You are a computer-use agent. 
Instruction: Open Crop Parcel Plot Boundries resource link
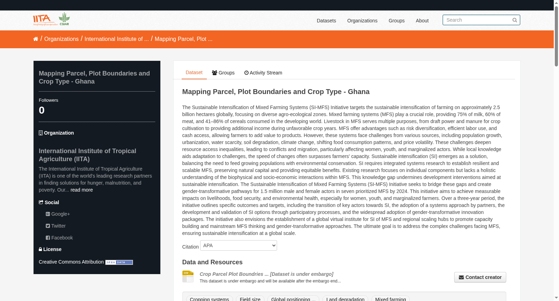[x=266, y=274]
